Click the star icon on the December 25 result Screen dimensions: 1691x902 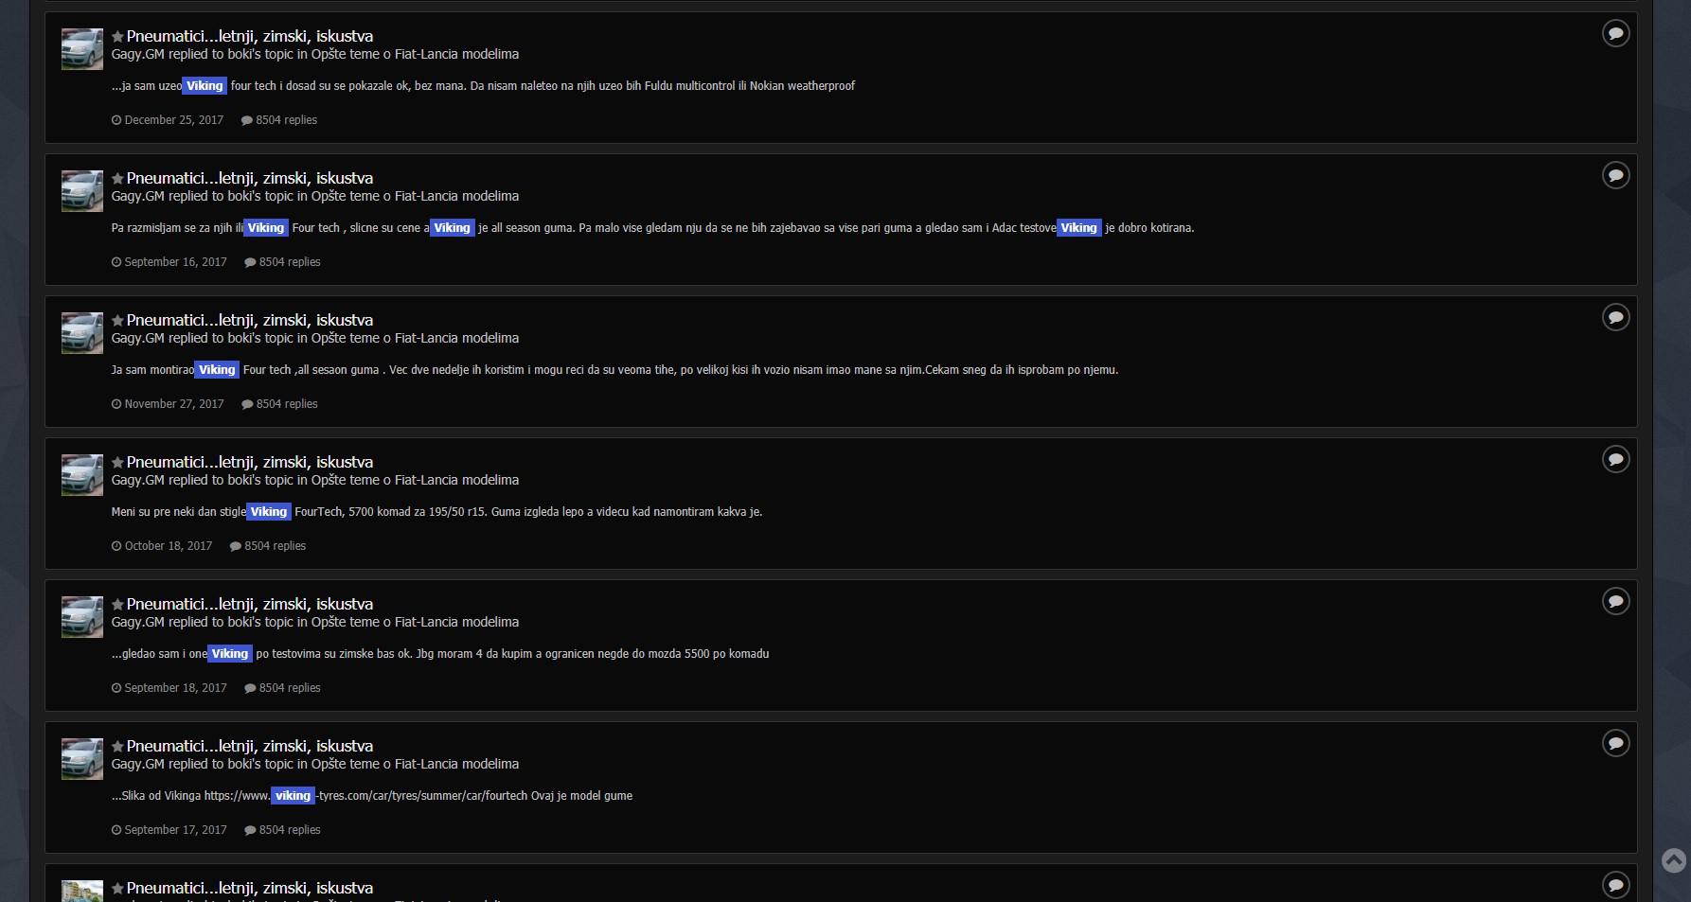117,37
